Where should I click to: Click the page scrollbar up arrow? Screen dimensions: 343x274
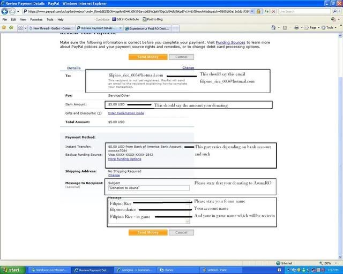coord(340,36)
